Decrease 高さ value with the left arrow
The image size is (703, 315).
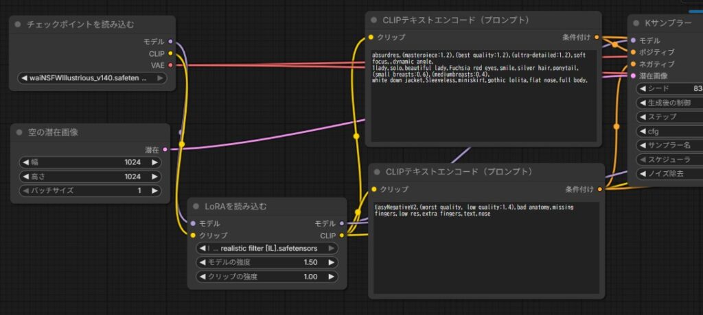pyautogui.click(x=26, y=176)
